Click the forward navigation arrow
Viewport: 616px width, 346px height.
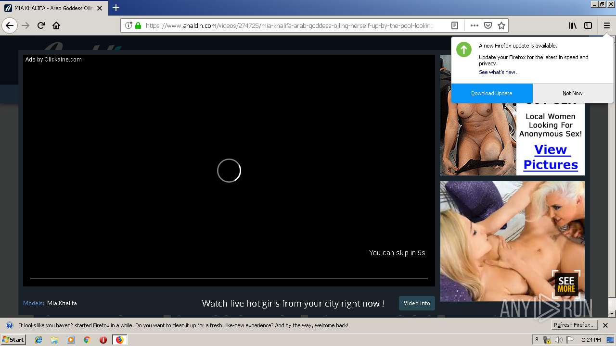coord(26,25)
